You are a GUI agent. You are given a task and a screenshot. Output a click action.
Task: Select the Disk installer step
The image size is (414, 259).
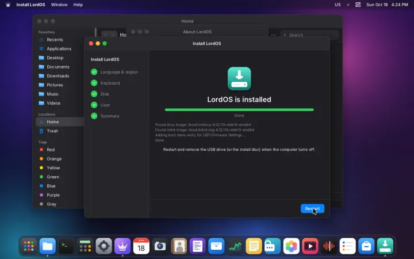click(100, 94)
